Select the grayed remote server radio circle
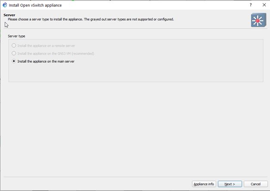 coord(14,46)
